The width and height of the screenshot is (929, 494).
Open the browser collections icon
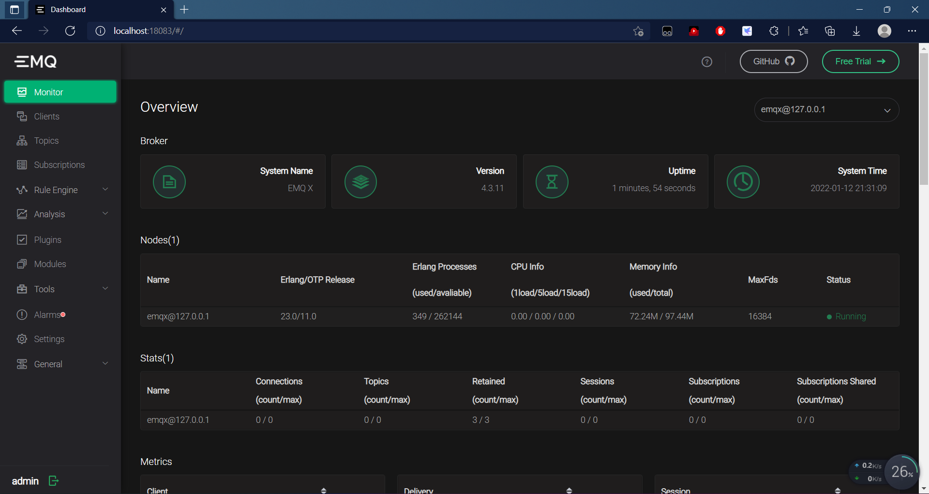[830, 31]
